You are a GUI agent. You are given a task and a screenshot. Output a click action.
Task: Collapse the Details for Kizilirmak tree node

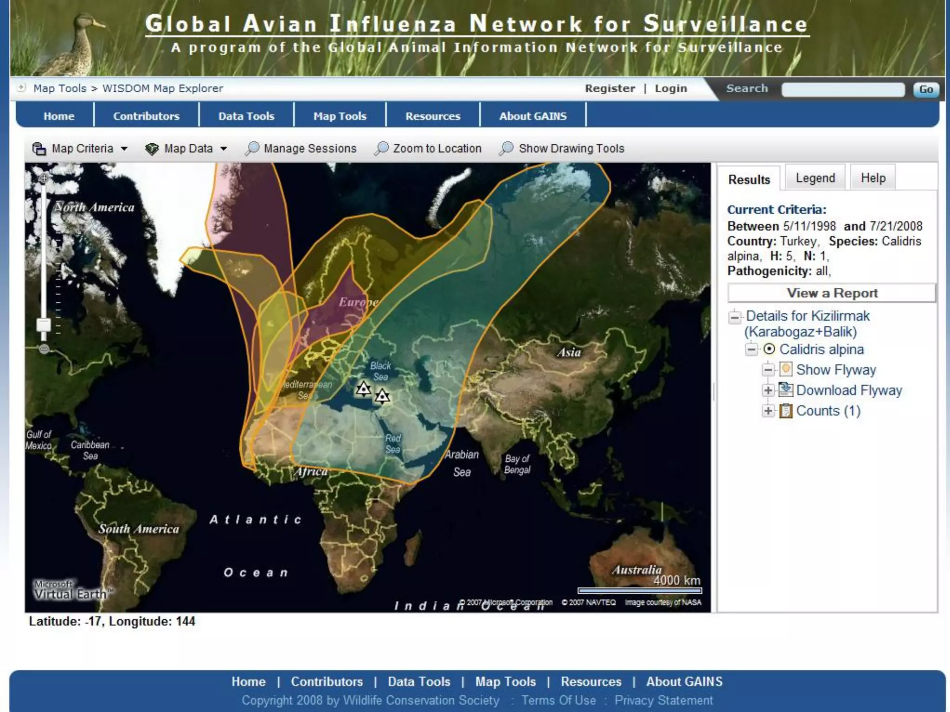point(734,318)
